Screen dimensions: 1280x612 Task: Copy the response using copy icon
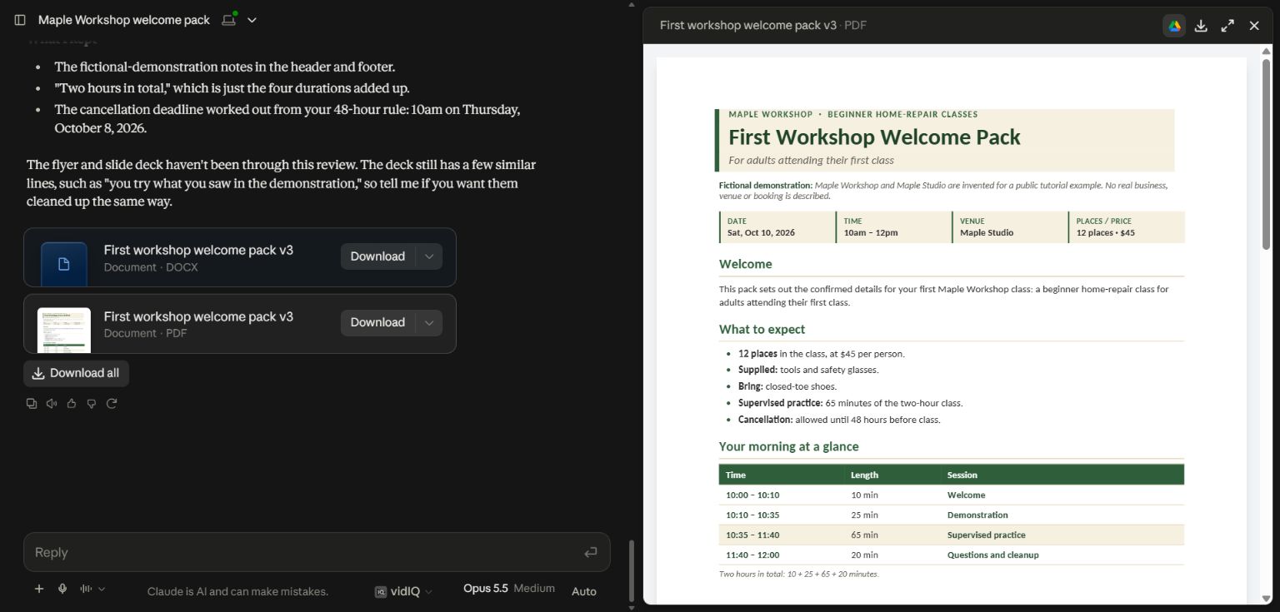32,403
